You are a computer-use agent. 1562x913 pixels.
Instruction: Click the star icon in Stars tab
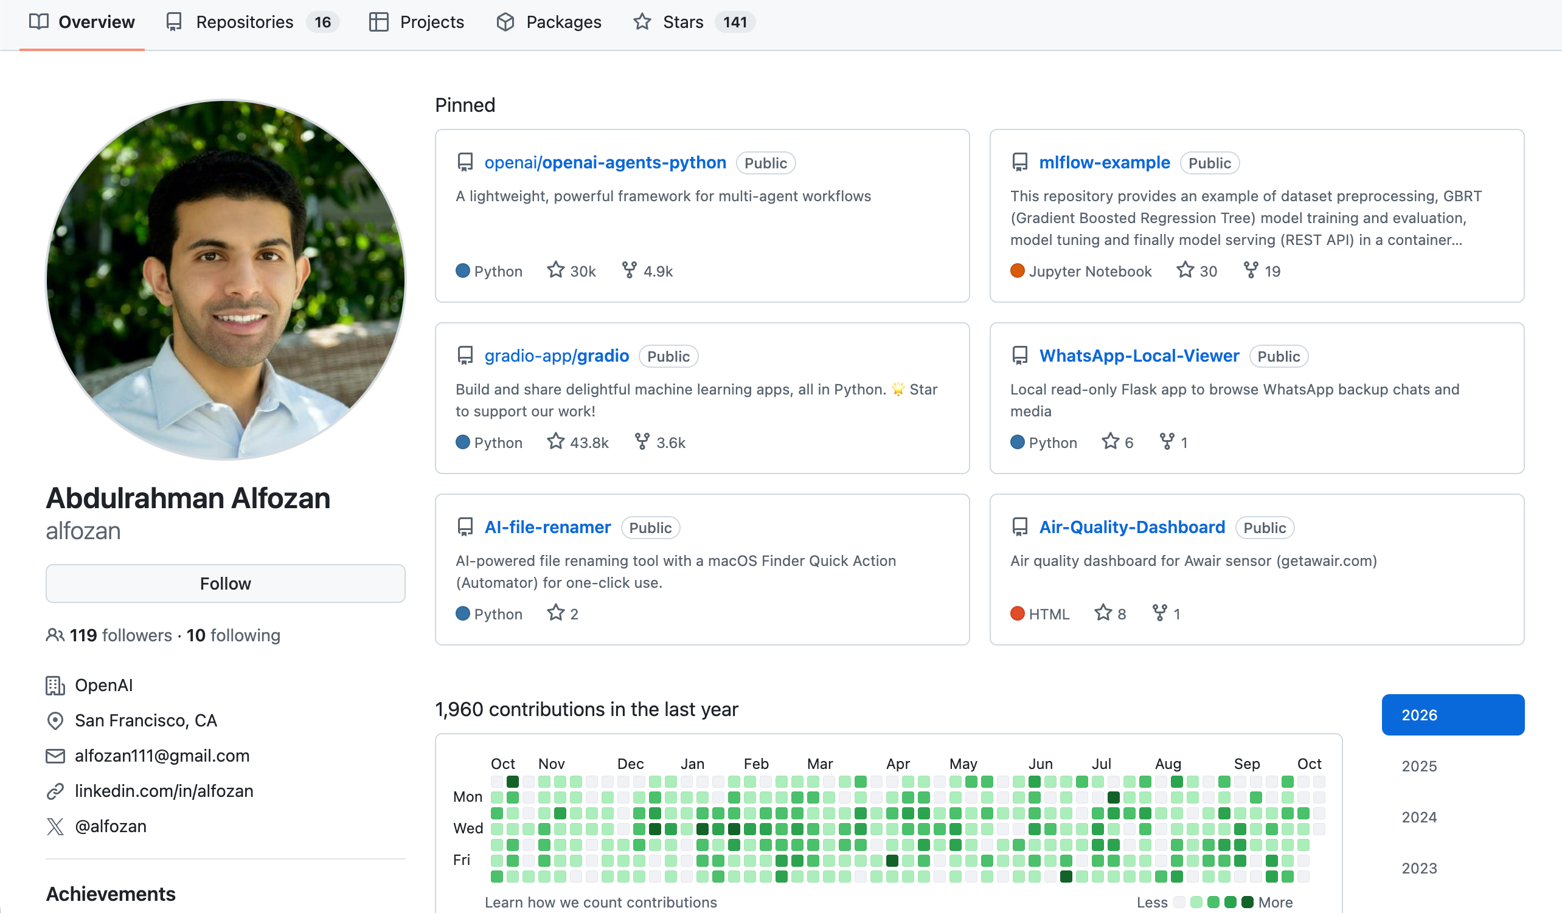642,22
